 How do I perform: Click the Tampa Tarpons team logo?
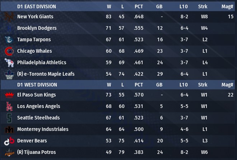(x=9, y=39)
